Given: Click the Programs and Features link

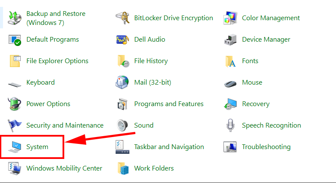Looking at the screenshot, I should pos(169,104).
